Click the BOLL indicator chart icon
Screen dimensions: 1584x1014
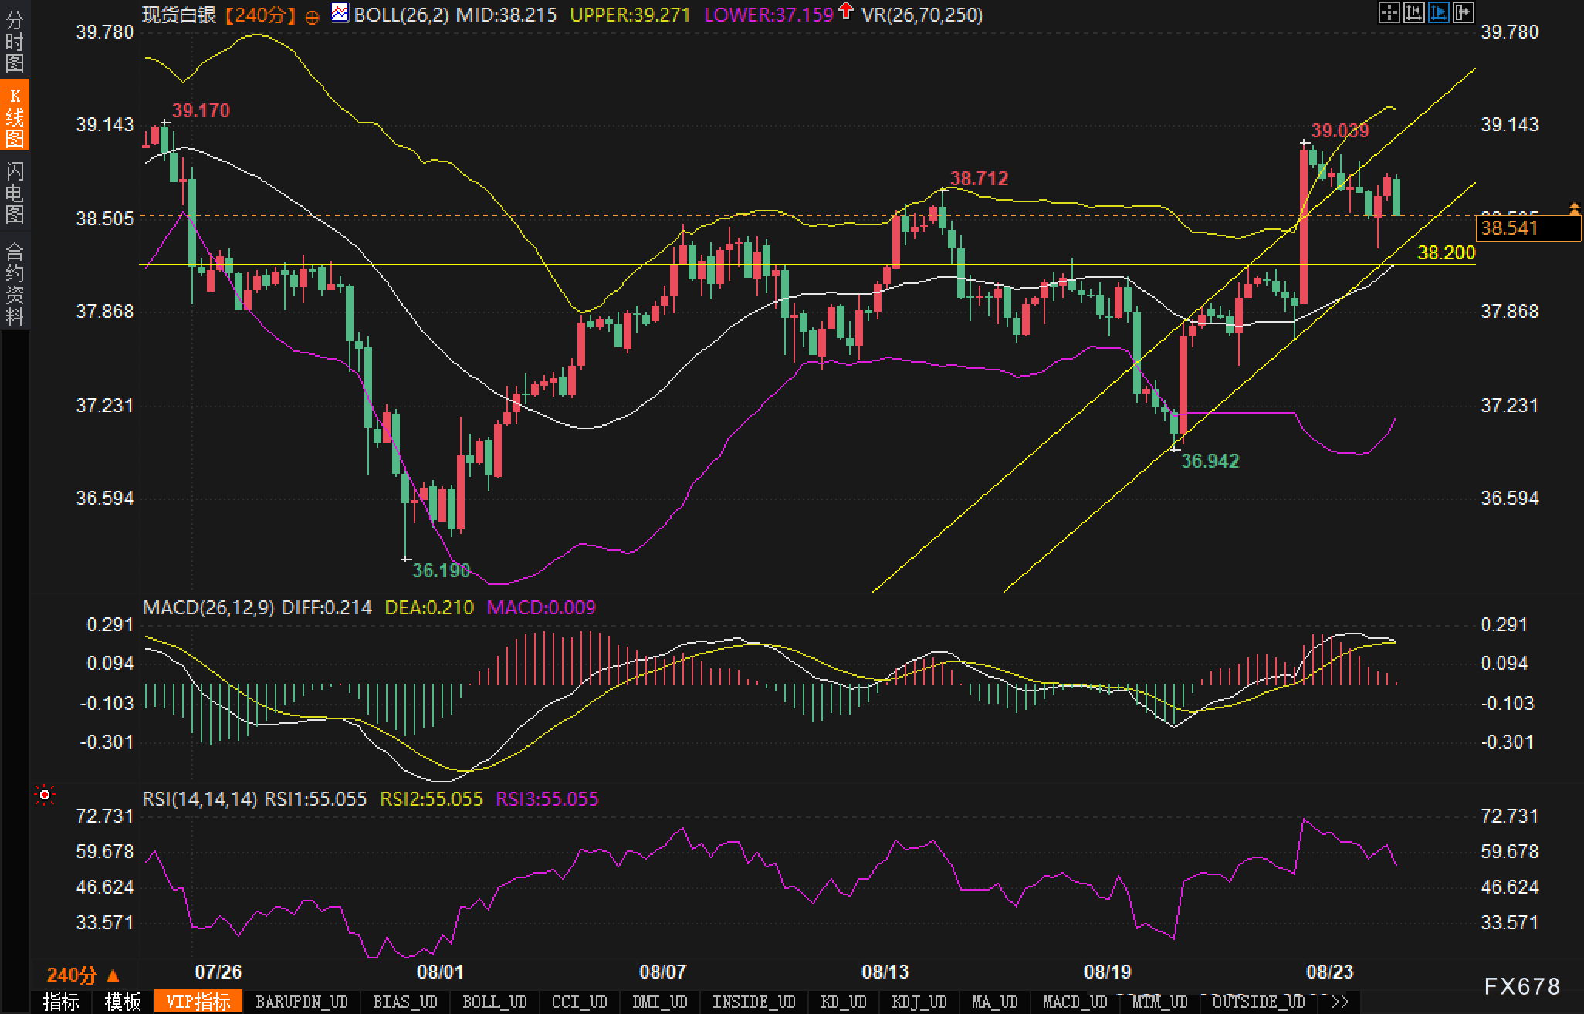coord(340,13)
